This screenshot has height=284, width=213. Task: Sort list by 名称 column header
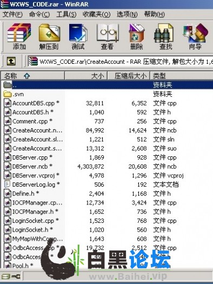click(33, 76)
